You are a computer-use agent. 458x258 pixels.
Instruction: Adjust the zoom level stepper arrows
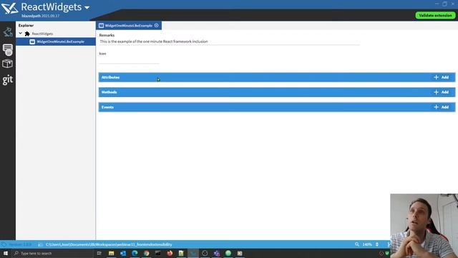tap(377, 244)
